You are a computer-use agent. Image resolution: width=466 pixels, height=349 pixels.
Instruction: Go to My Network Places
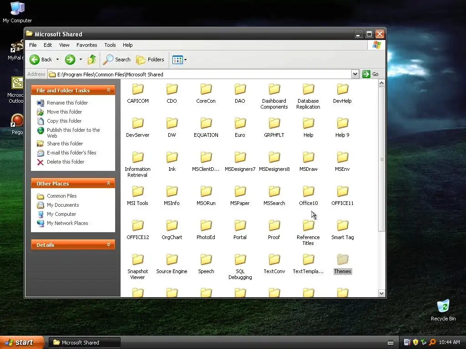62,223
